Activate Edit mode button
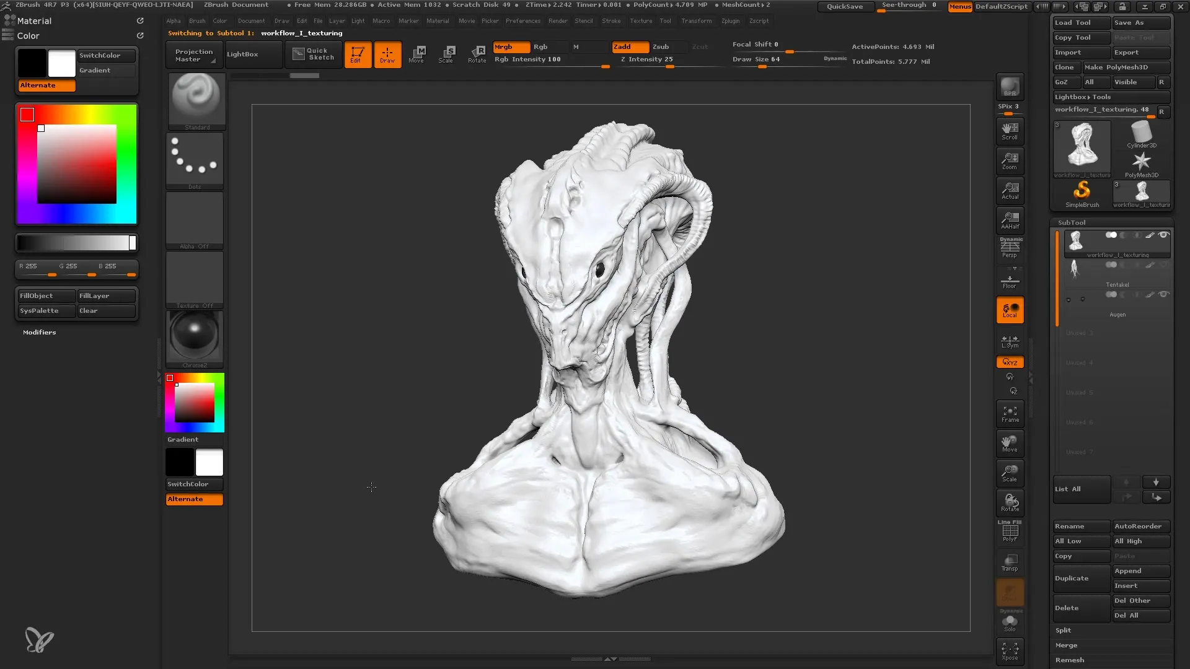1190x669 pixels. coord(358,55)
